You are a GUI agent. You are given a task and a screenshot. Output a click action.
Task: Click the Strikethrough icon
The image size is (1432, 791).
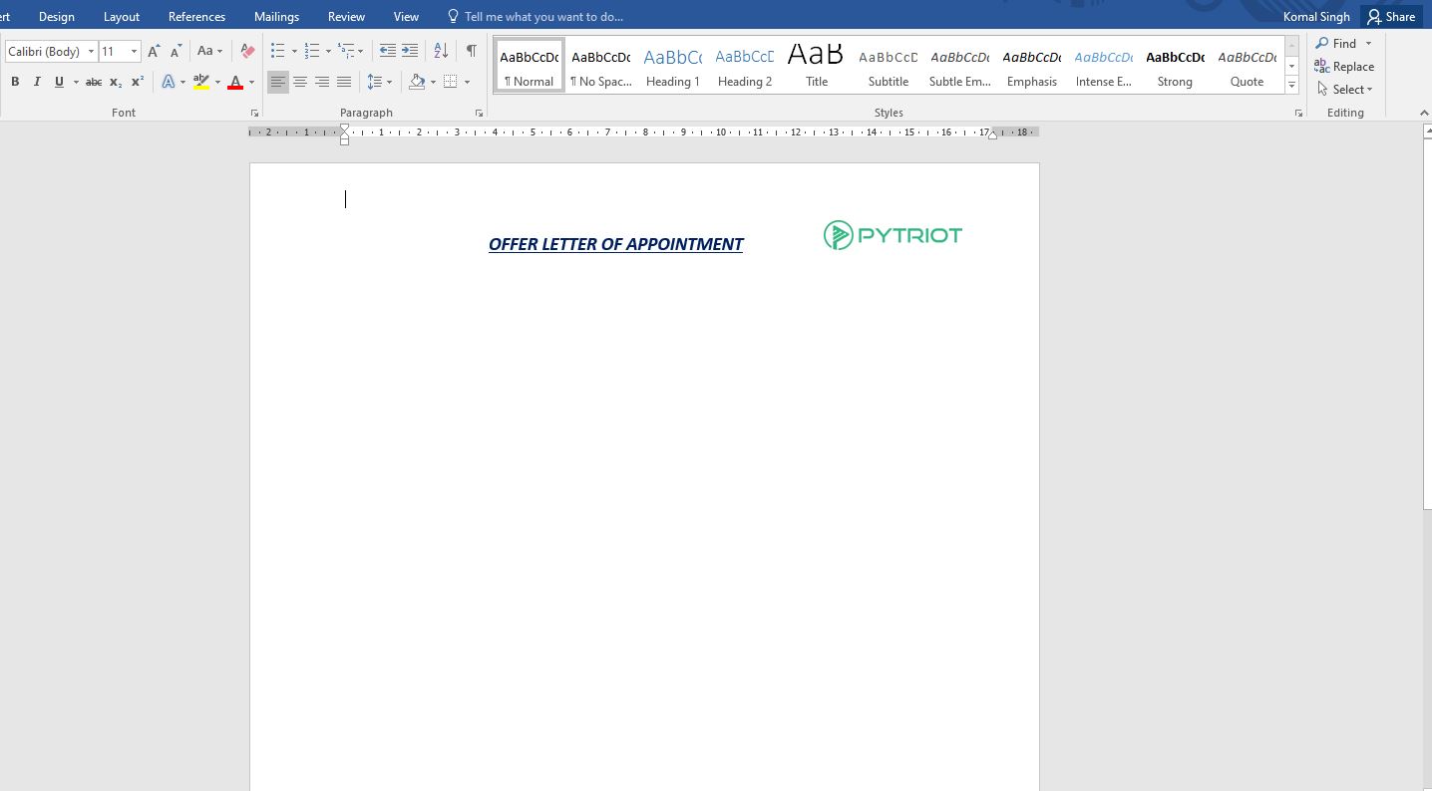(x=94, y=82)
